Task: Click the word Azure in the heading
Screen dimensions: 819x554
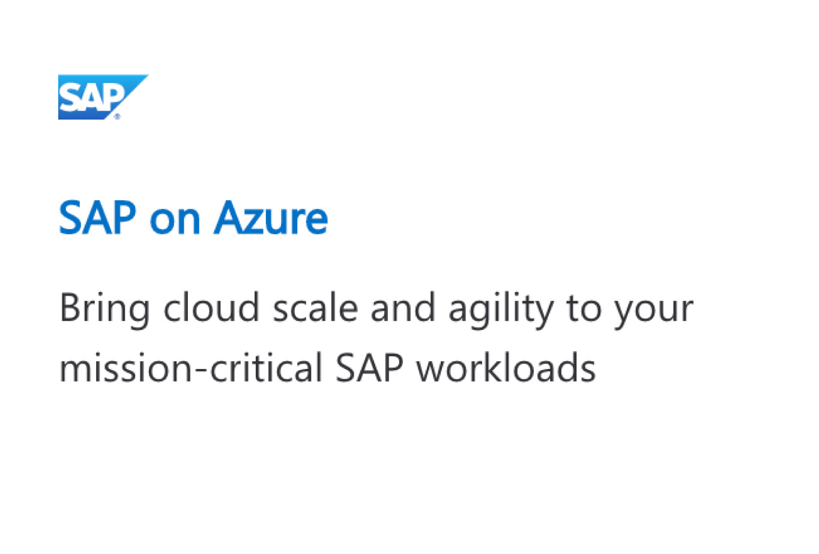Action: [x=271, y=218]
